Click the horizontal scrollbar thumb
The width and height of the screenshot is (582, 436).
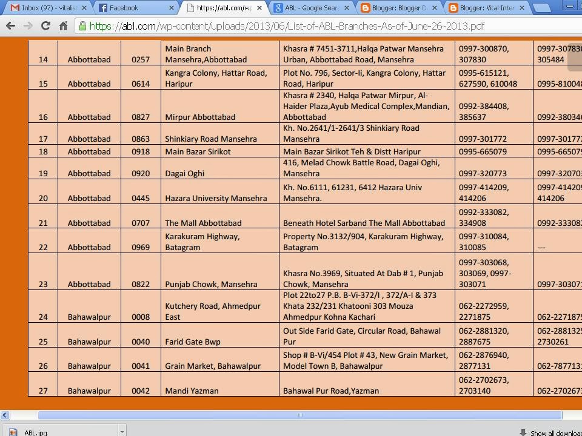point(300,415)
